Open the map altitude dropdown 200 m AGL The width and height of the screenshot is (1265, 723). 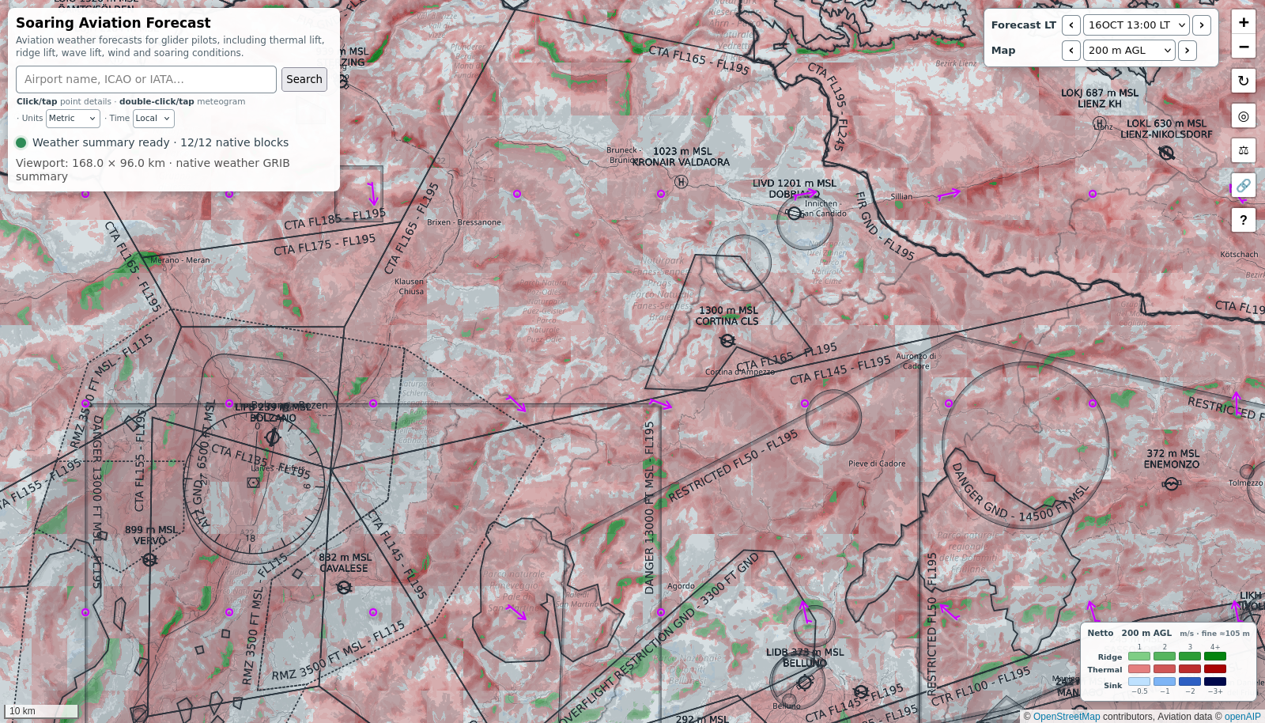click(x=1129, y=51)
